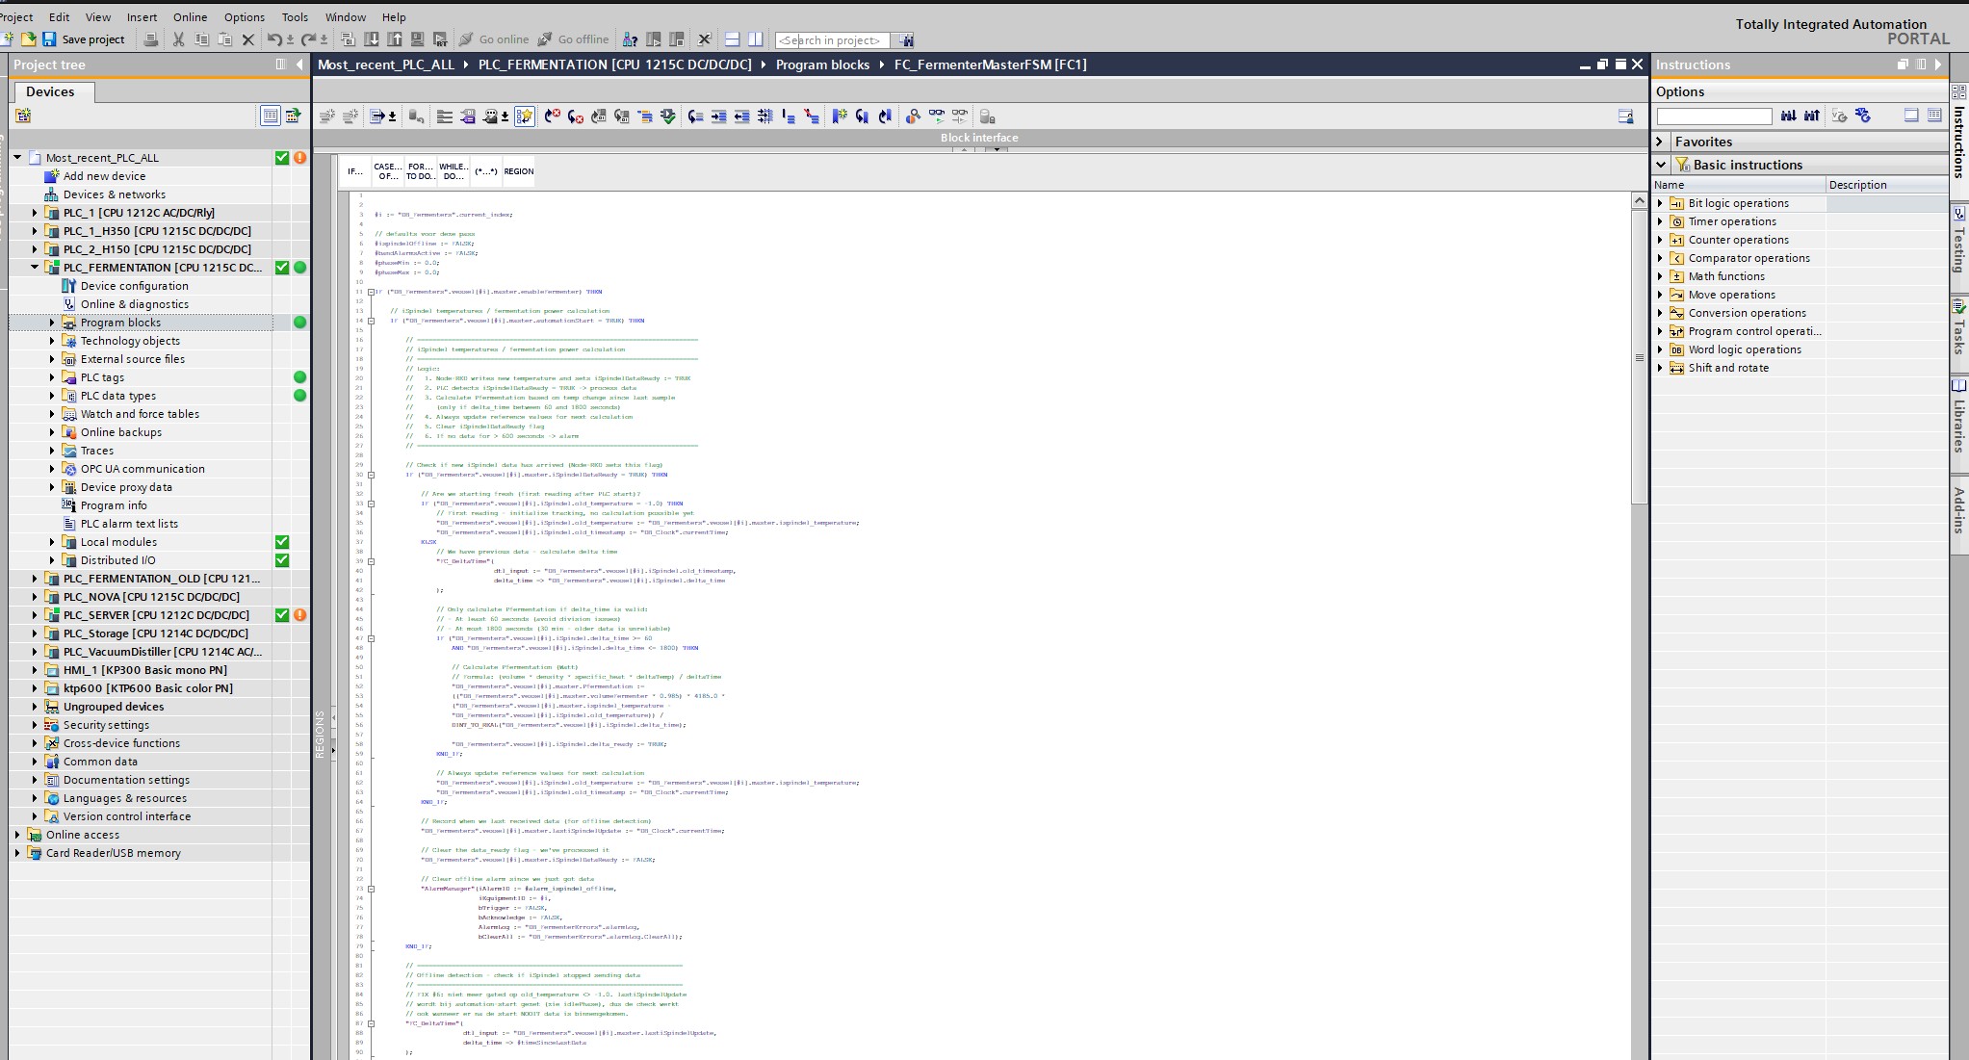The height and width of the screenshot is (1060, 1969).
Task: Collapse the Most_recent_PLC_ALL project node
Action: pyautogui.click(x=17, y=158)
